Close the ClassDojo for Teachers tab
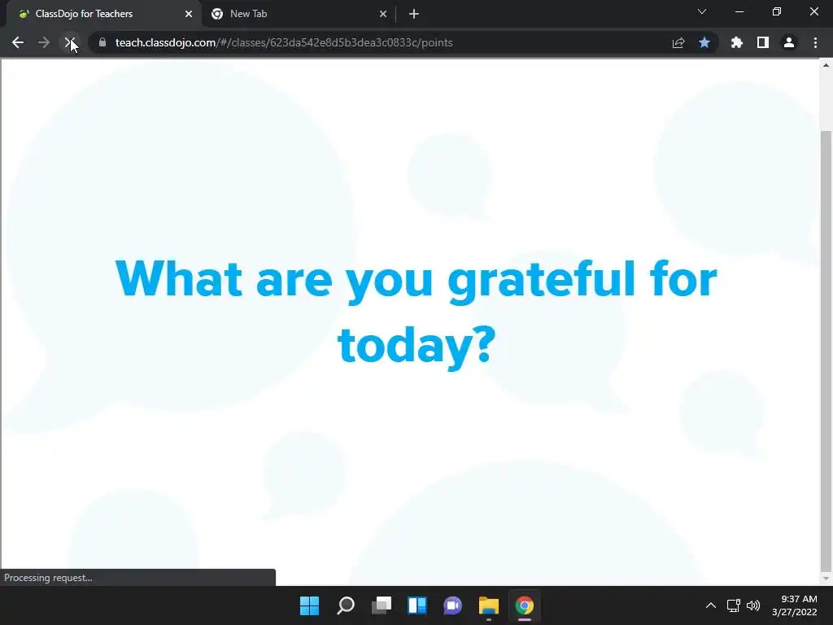 189,14
